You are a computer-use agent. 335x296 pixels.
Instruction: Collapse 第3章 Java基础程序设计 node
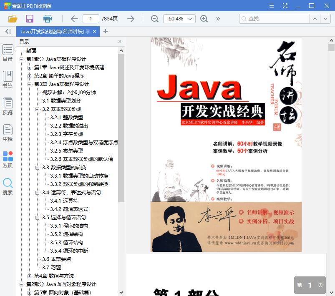29,84
